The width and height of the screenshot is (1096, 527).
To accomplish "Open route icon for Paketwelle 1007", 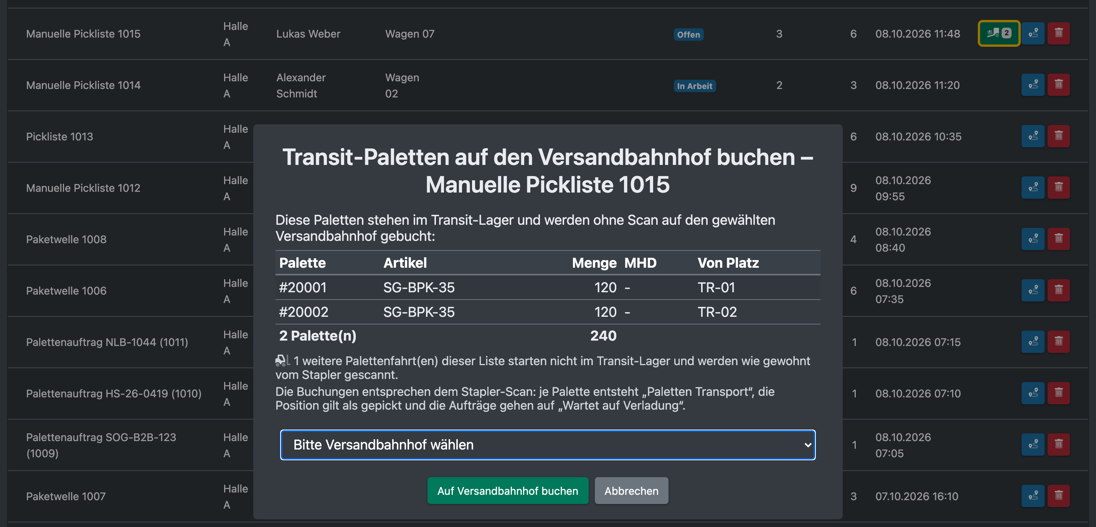I will (1033, 496).
